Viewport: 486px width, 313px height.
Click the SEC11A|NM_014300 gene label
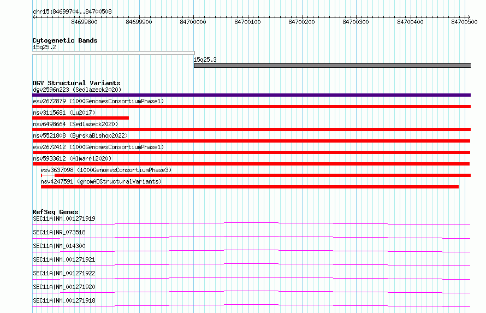coord(59,246)
